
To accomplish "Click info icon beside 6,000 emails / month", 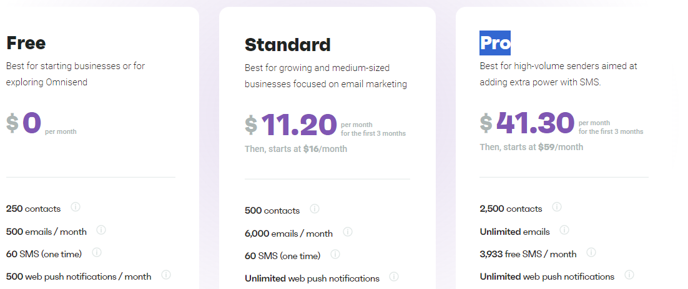I will pyautogui.click(x=348, y=232).
